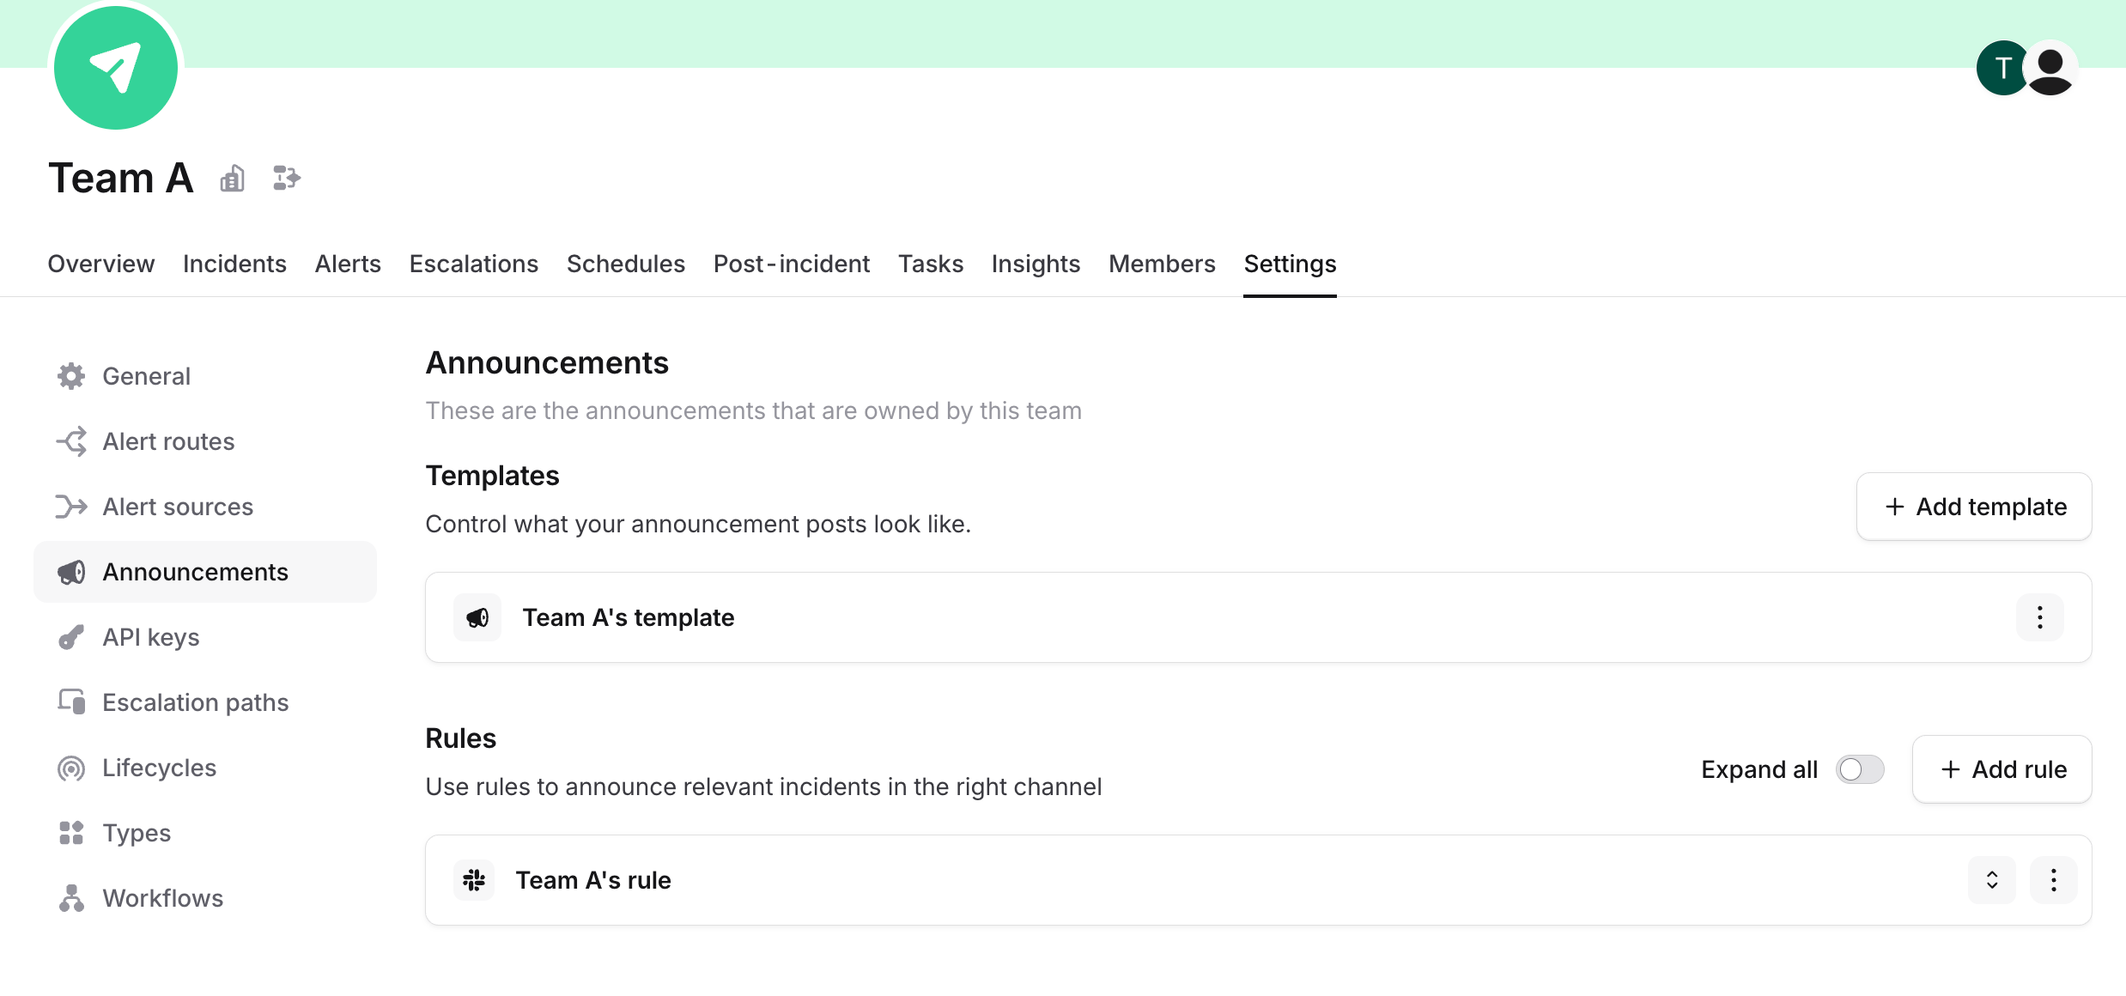
Task: Select the Insights tab
Action: [x=1036, y=264]
